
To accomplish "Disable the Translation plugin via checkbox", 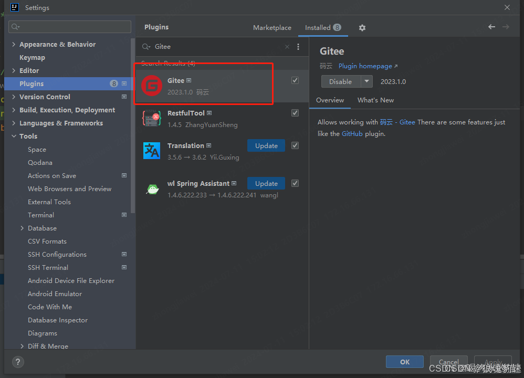I will click(295, 146).
